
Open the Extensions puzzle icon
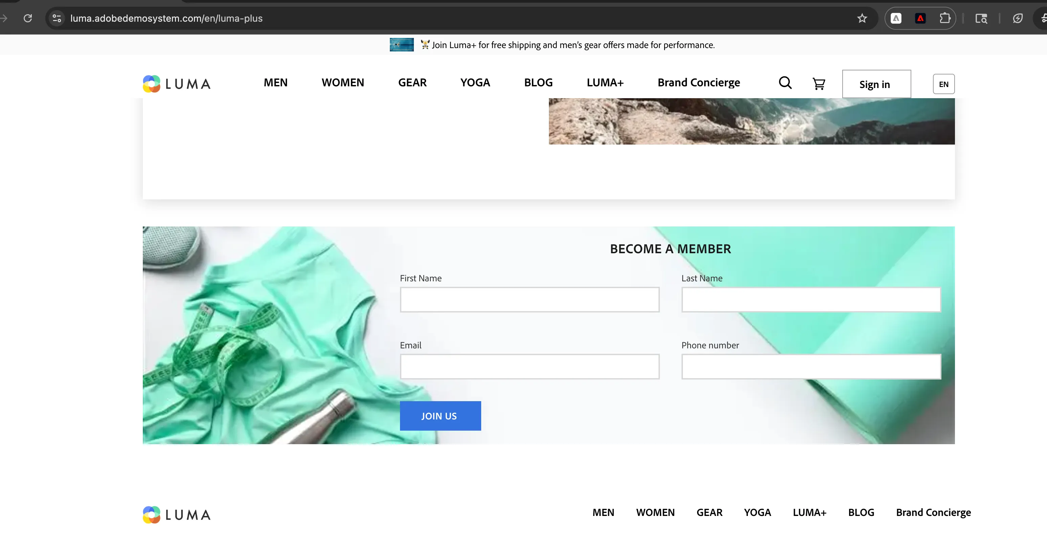[x=944, y=18]
